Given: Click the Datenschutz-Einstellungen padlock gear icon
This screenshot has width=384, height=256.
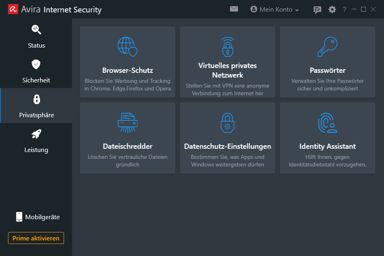Looking at the screenshot, I should (228, 123).
